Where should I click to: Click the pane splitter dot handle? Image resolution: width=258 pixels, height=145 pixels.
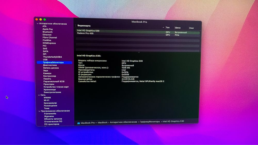tap(139, 52)
